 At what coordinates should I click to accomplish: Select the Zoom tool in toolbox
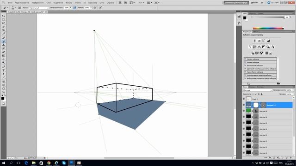[3, 93]
